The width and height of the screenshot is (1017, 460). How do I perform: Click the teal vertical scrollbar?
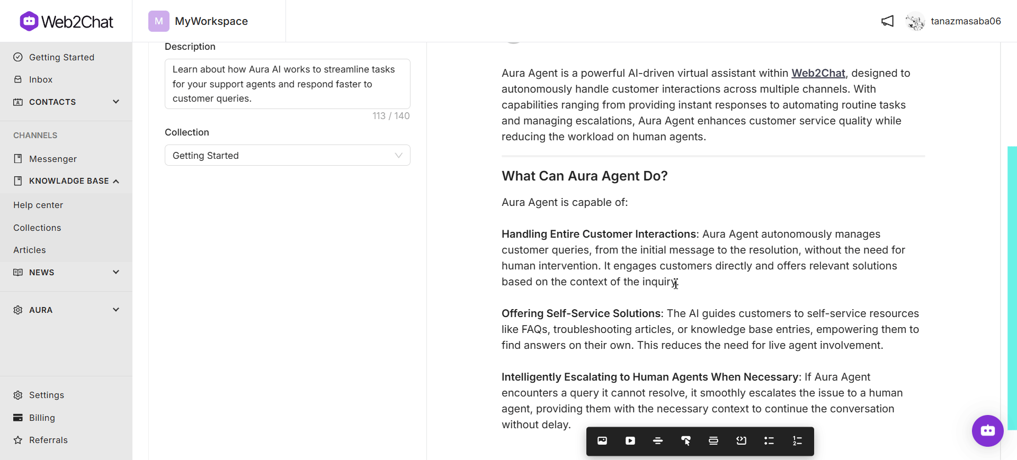[1012, 288]
